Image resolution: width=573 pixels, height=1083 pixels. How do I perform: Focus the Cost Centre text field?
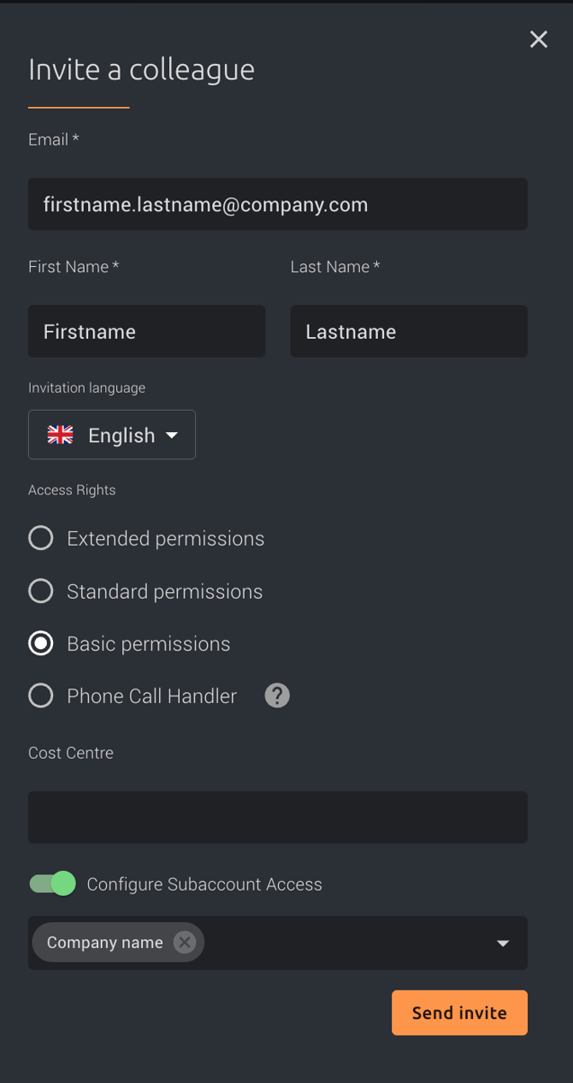[278, 817]
